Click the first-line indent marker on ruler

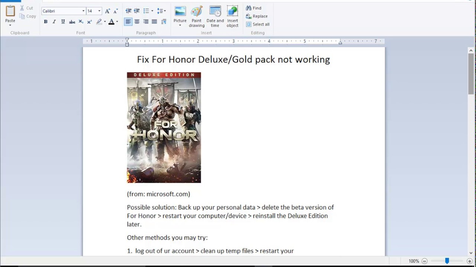[127, 39]
